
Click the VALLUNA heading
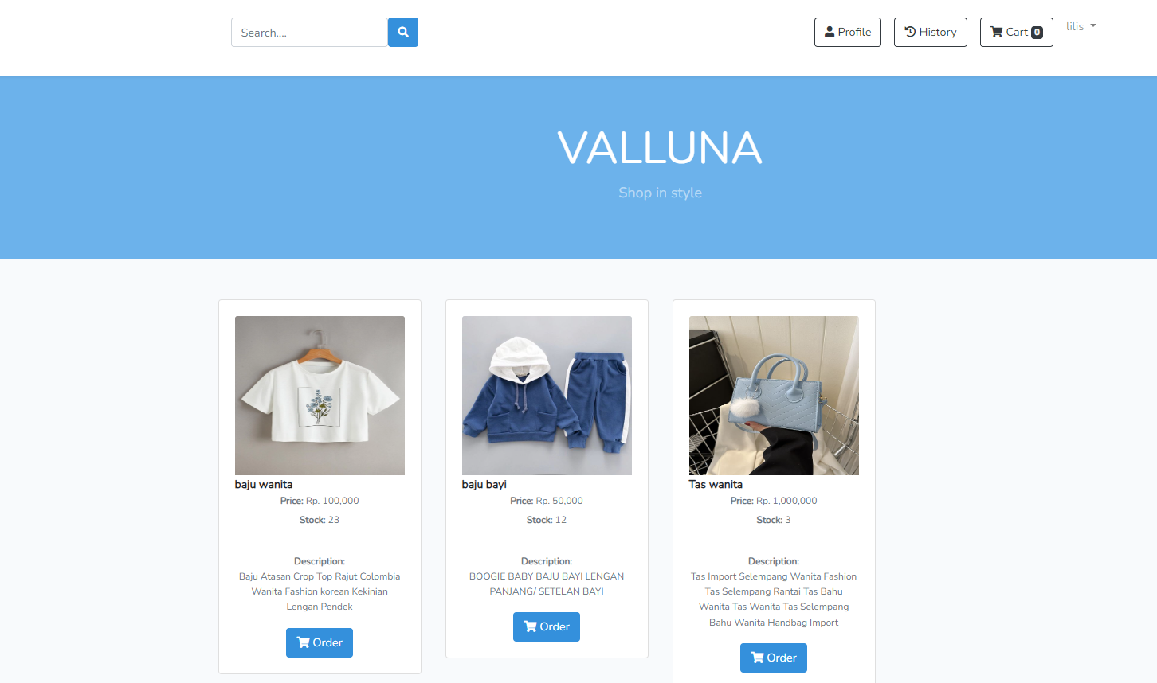pyautogui.click(x=660, y=148)
